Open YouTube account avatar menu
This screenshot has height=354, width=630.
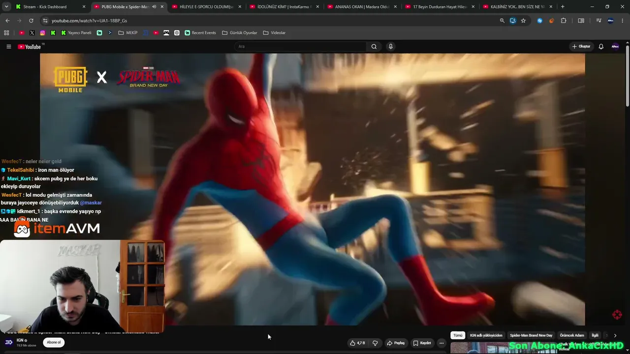coord(615,47)
